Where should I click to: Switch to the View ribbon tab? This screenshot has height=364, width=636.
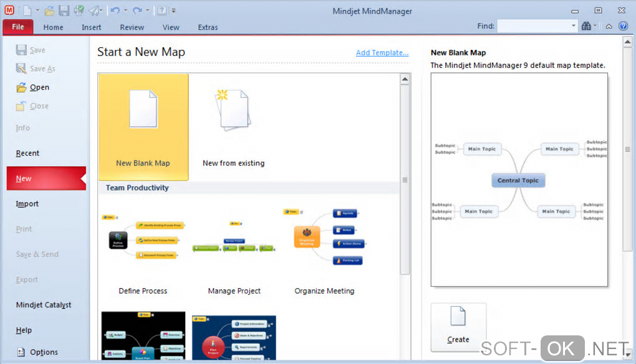[x=171, y=27]
